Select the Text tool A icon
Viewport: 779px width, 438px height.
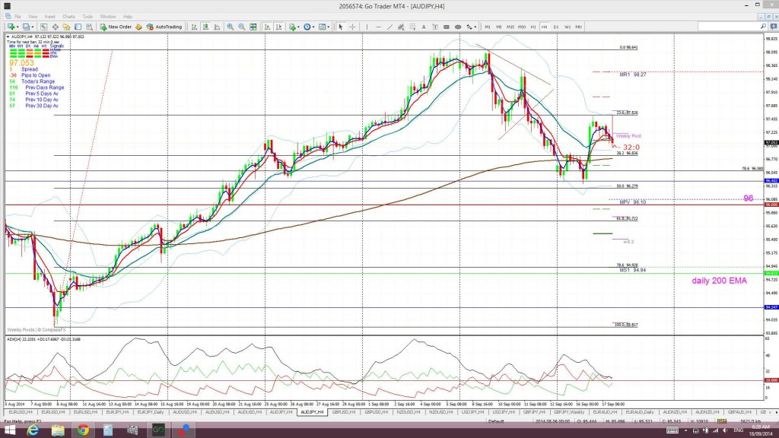point(424,27)
